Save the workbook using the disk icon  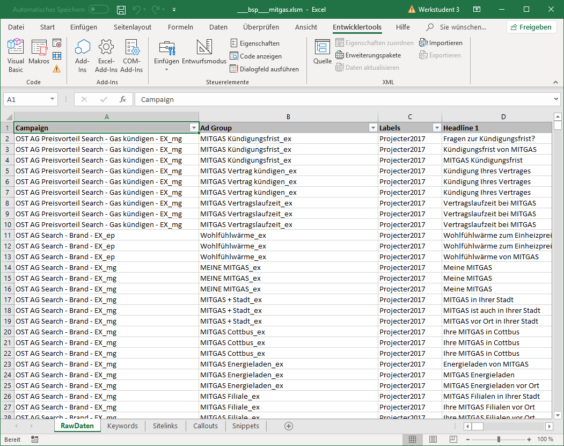(x=121, y=10)
